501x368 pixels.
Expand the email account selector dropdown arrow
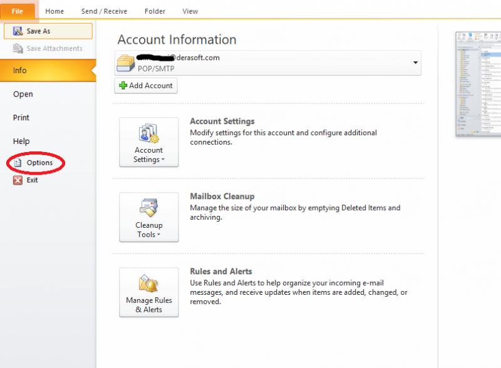pyautogui.click(x=415, y=63)
